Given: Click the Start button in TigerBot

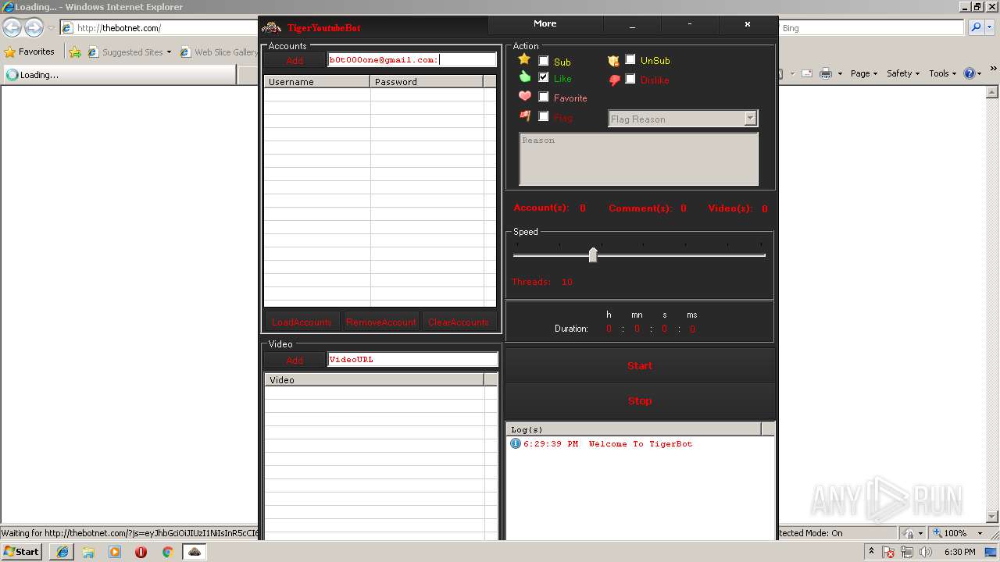Looking at the screenshot, I should (x=640, y=365).
